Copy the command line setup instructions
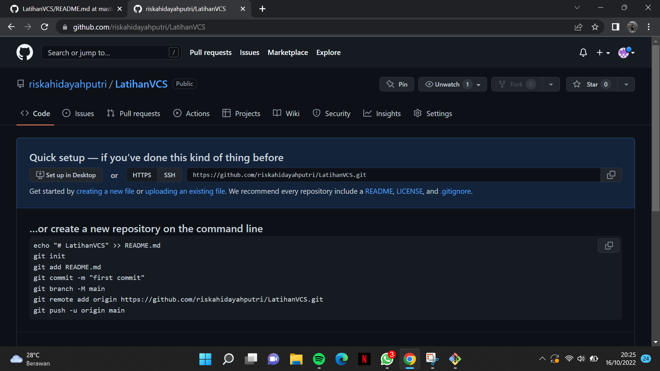 click(x=608, y=246)
